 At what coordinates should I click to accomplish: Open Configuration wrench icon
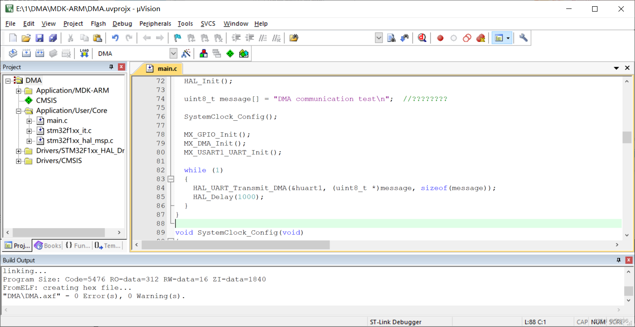tap(523, 38)
